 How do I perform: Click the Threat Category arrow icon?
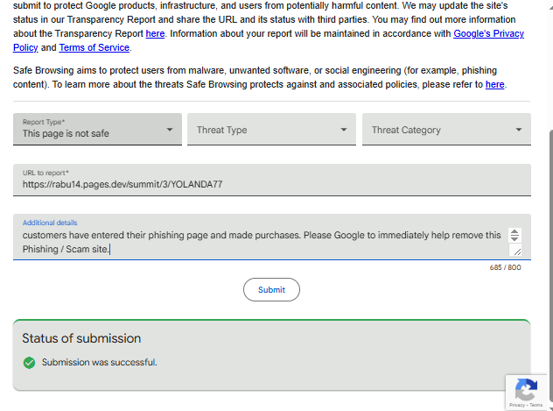pyautogui.click(x=519, y=130)
